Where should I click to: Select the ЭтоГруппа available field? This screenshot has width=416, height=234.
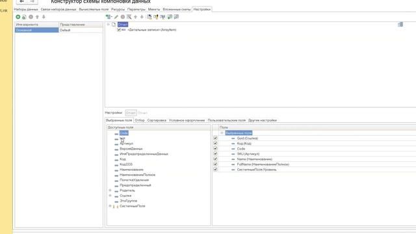(129, 201)
